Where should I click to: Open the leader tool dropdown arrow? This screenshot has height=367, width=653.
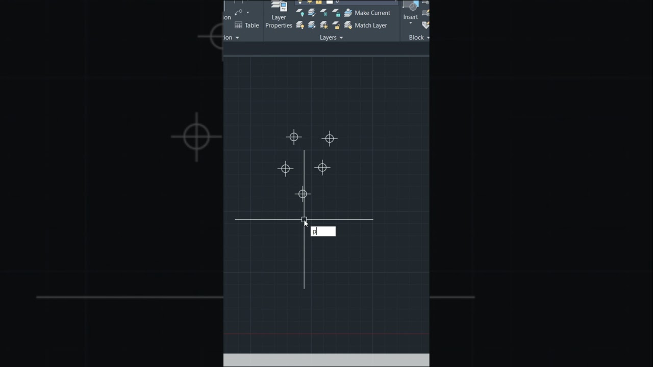coord(248,12)
